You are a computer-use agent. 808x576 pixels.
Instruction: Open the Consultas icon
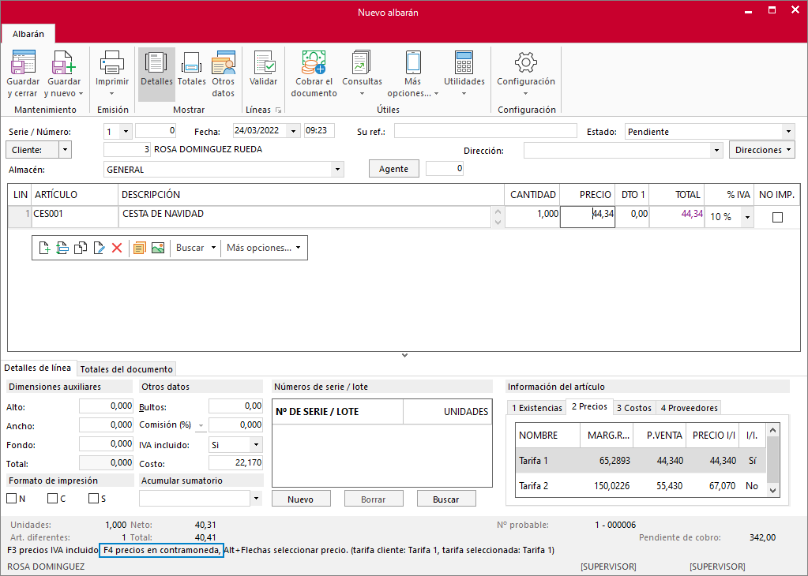pos(362,62)
